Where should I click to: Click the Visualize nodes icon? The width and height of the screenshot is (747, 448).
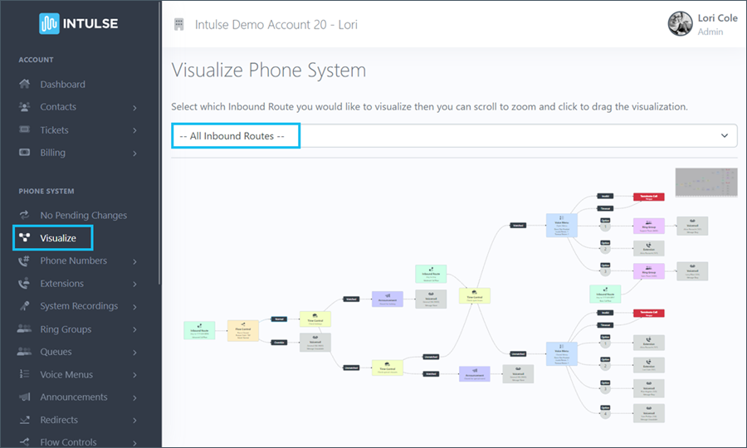click(x=24, y=237)
